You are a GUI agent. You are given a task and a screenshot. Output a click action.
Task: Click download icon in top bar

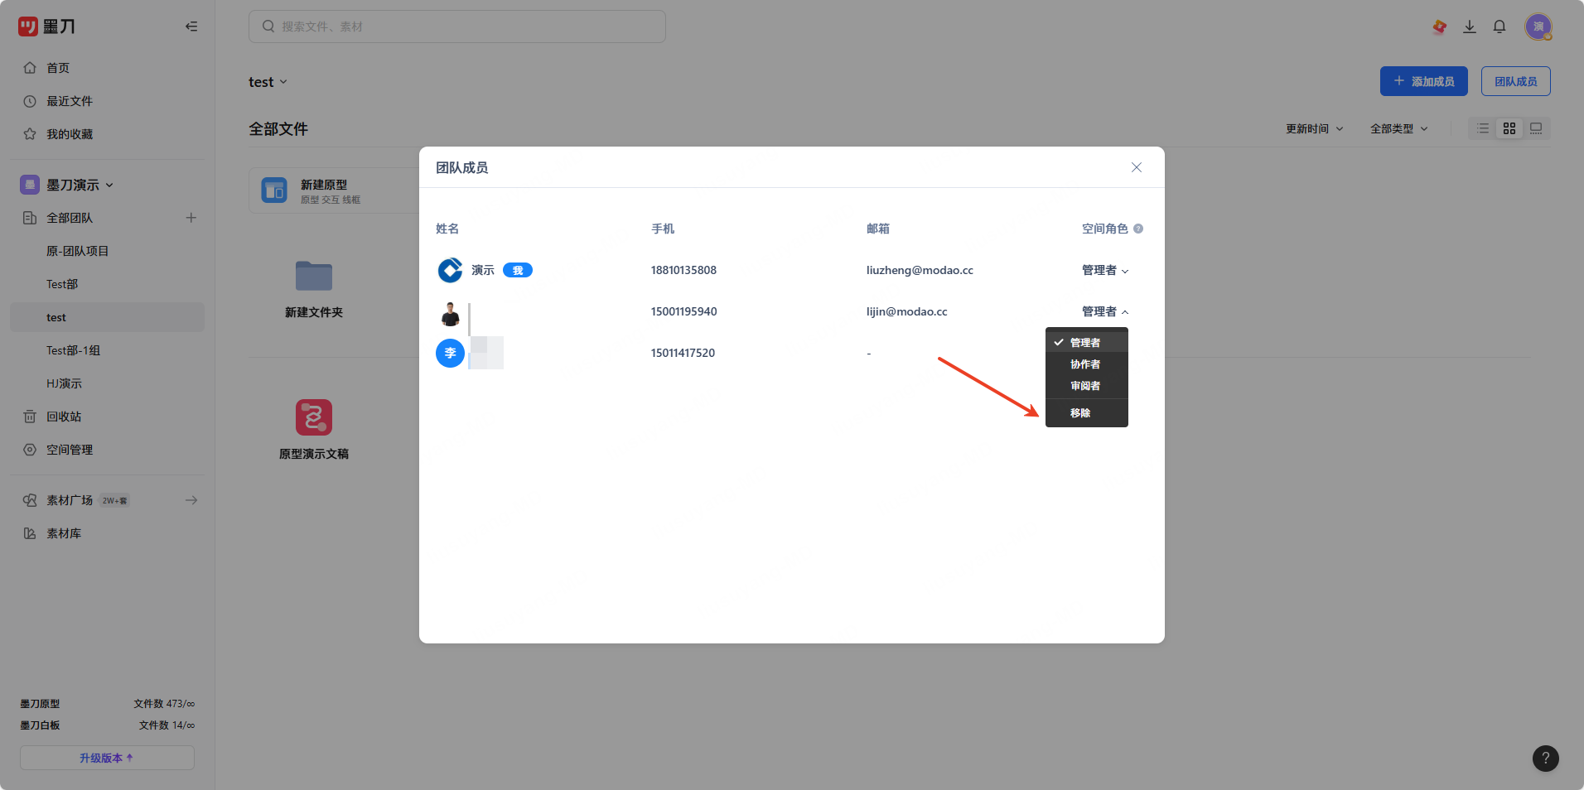1470,26
